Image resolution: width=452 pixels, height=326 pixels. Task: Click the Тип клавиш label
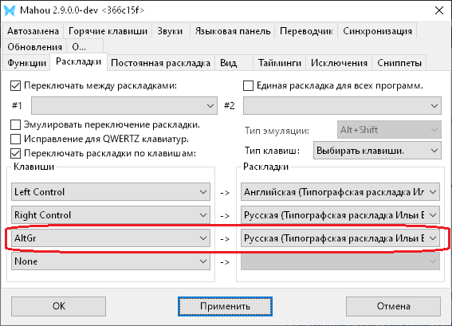[272, 151]
